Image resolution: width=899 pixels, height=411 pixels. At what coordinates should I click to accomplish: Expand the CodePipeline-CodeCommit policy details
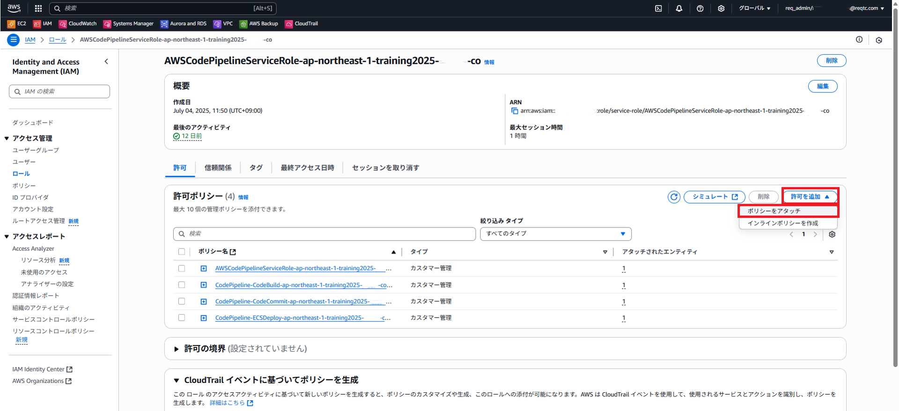tap(204, 302)
